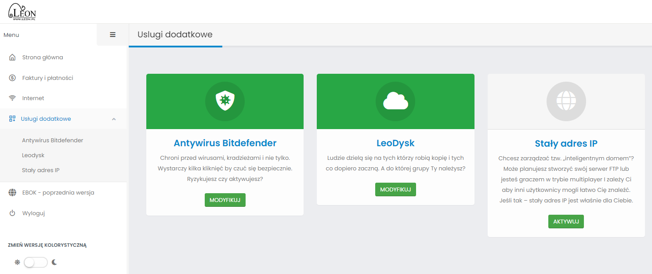This screenshot has width=652, height=274.
Task: Open Faktury i płatności menu item
Action: tap(63, 78)
